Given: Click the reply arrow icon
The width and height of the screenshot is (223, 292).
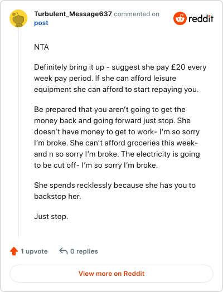Looking at the screenshot, I should point(64,251).
